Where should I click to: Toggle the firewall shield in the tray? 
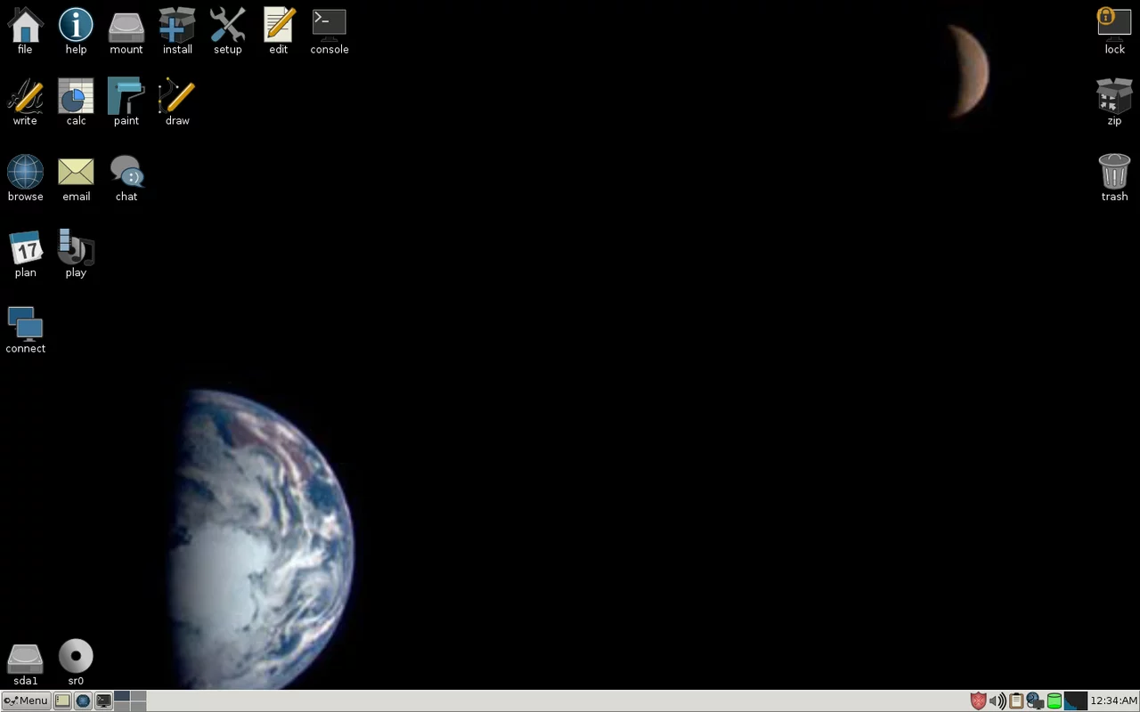978,700
